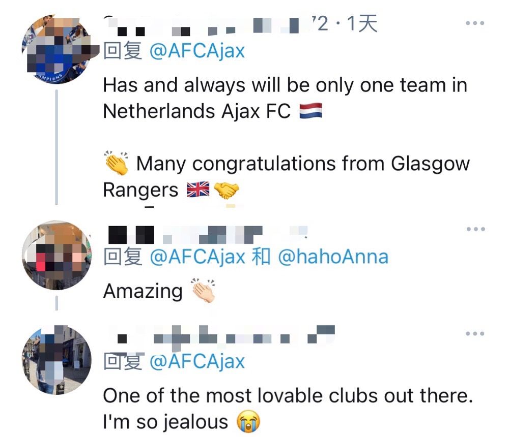Click the handshake emoji after Rangers

click(x=227, y=190)
